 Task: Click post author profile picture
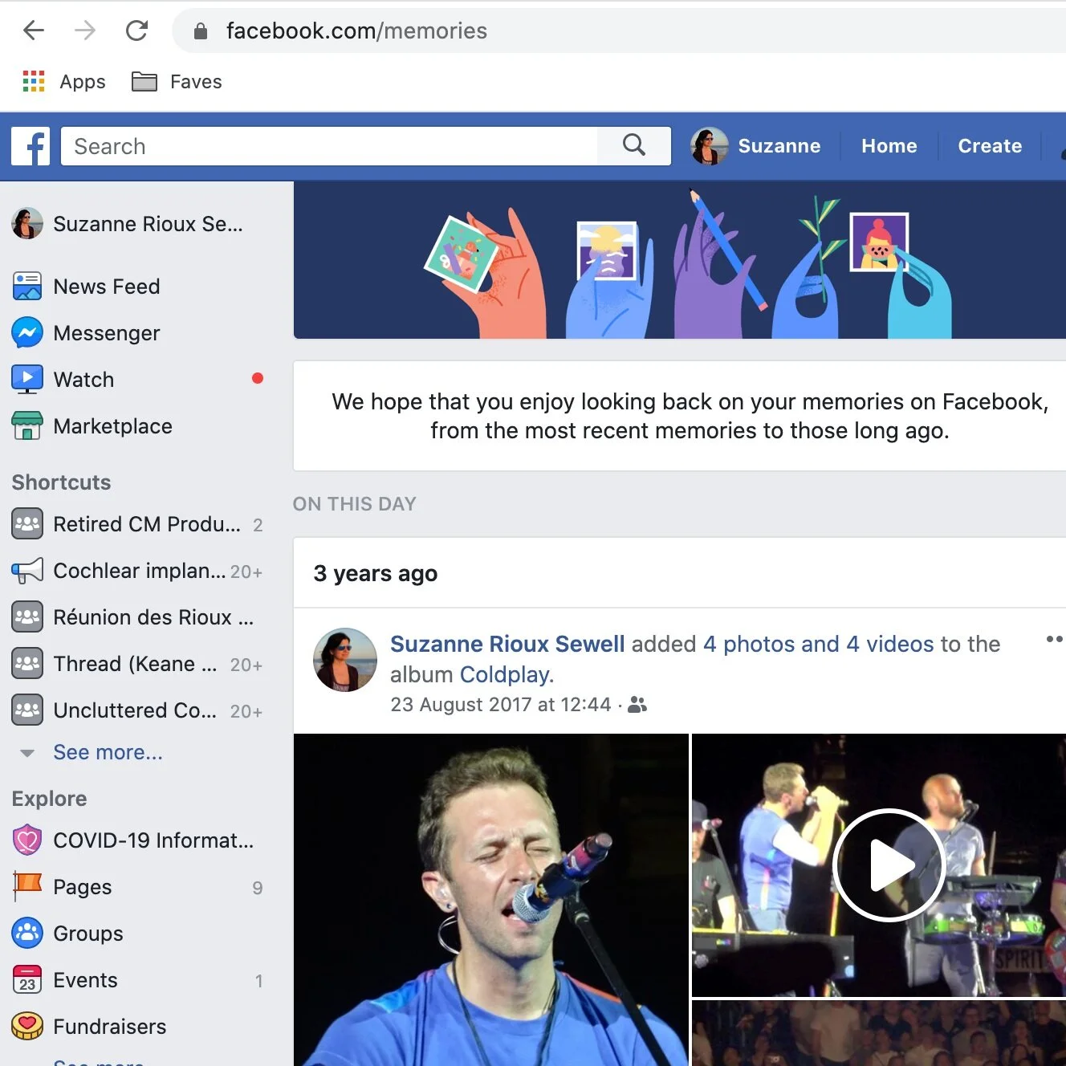tap(345, 660)
